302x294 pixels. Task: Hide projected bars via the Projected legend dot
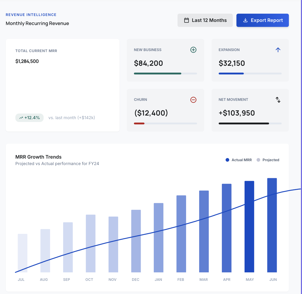pyautogui.click(x=258, y=160)
